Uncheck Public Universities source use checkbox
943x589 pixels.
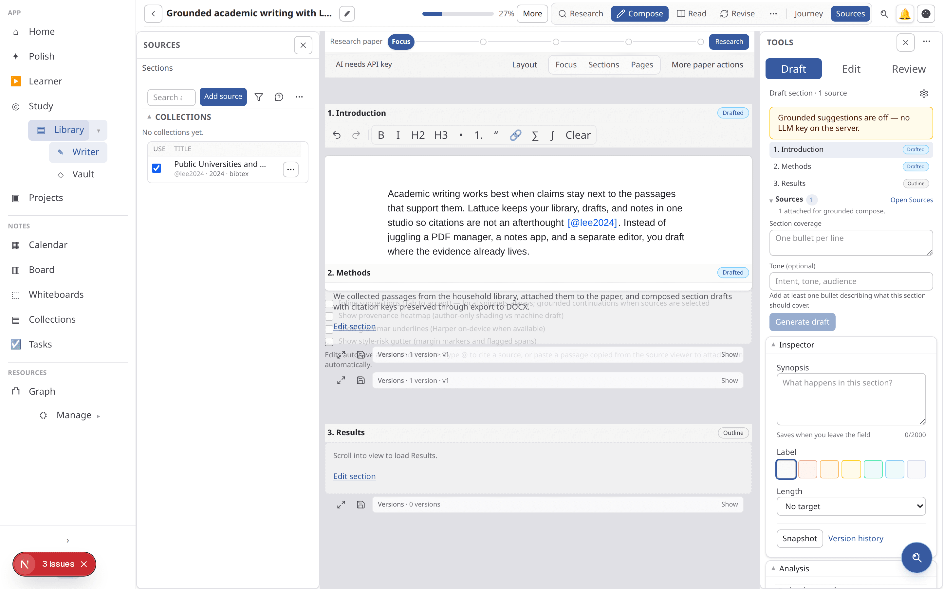pos(157,168)
